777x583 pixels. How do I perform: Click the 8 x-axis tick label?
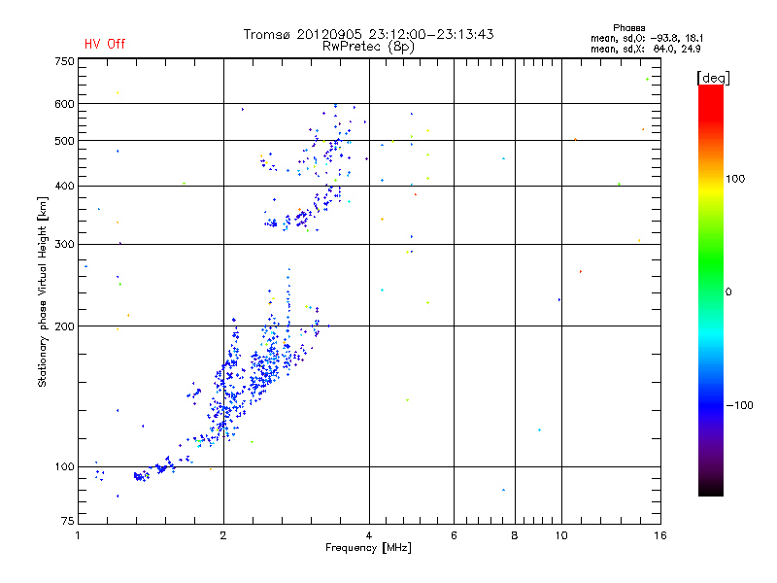click(515, 535)
